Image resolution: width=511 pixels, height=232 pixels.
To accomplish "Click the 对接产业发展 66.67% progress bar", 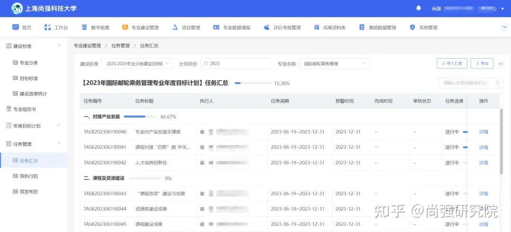I will click(140, 117).
